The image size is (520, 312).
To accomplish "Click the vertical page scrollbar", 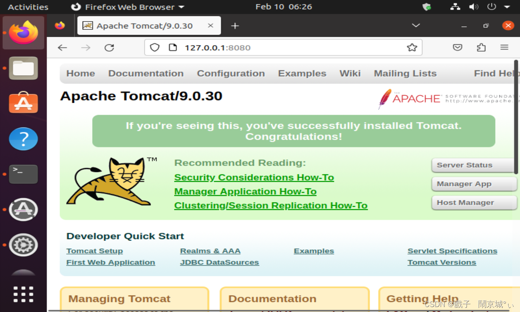I will [x=516, y=117].
